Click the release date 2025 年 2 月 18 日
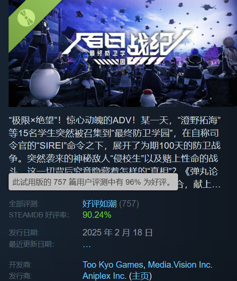This screenshot has height=281, width=237. pyautogui.click(x=117, y=232)
